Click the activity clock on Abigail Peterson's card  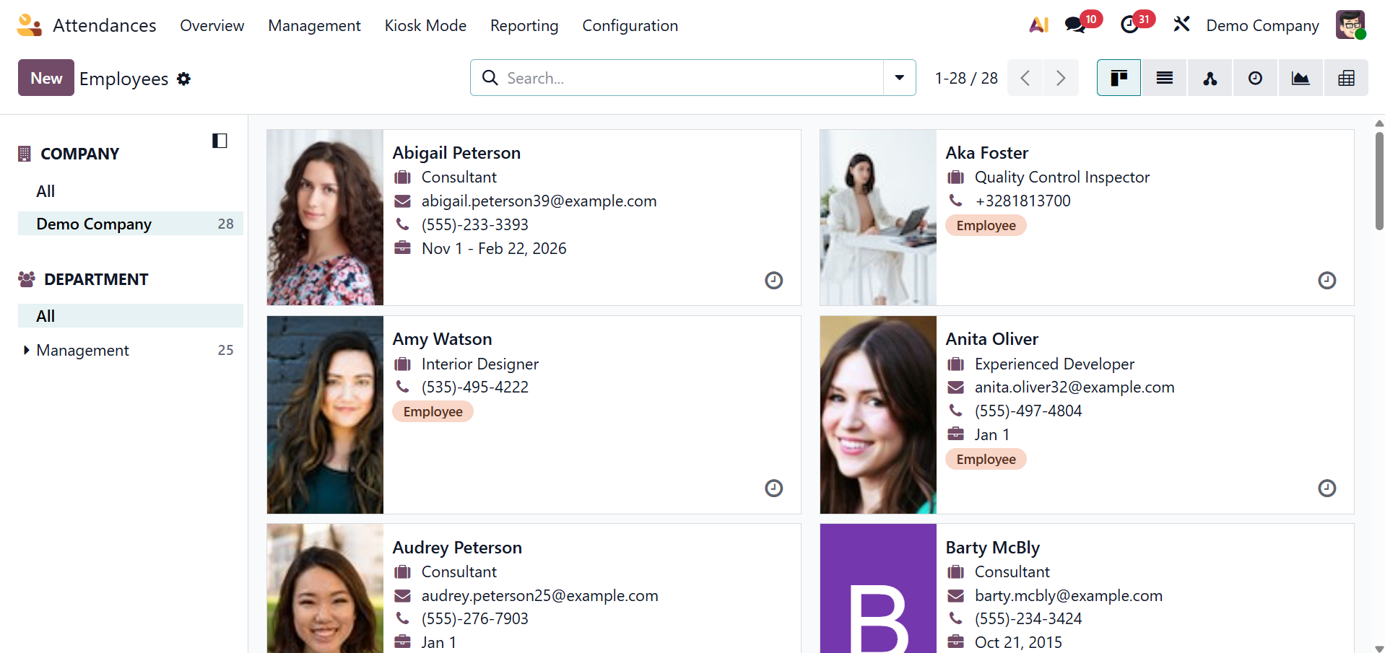click(x=773, y=280)
